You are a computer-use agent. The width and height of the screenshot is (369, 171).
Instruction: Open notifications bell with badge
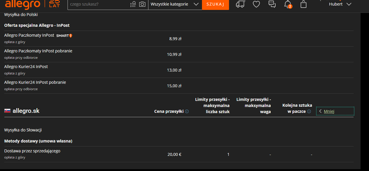[x=288, y=4]
